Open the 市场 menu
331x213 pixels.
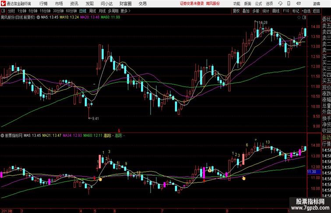59,3
